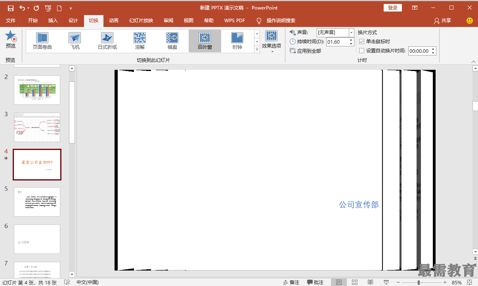
Task: Select slide 6 thumbnail 公司精神
Action: [37, 239]
